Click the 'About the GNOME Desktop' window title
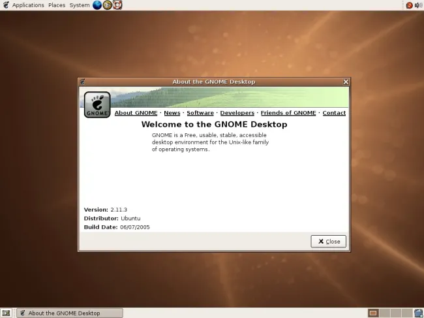 (x=214, y=82)
